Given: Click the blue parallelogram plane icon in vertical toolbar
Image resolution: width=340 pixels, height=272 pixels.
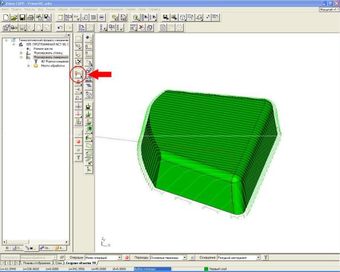Looking at the screenshot, I should 89,86.
